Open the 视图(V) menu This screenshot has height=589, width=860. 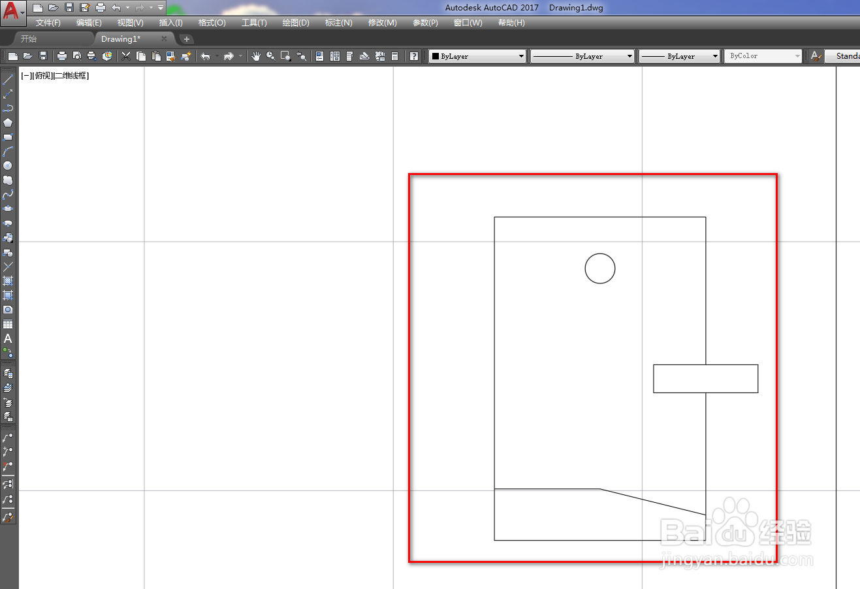(131, 23)
